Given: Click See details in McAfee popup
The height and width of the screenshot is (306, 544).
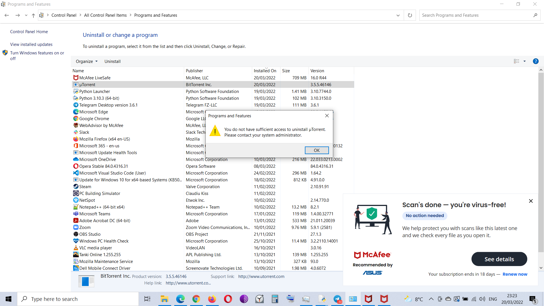Looking at the screenshot, I should click(499, 259).
